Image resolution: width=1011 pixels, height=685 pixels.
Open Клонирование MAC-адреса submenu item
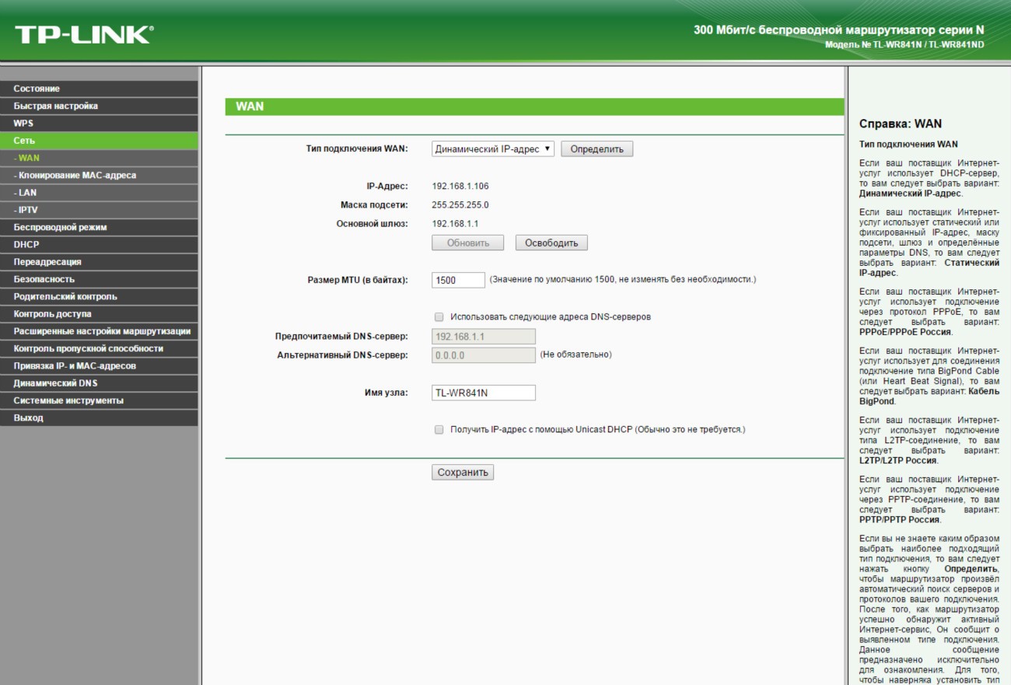click(76, 176)
